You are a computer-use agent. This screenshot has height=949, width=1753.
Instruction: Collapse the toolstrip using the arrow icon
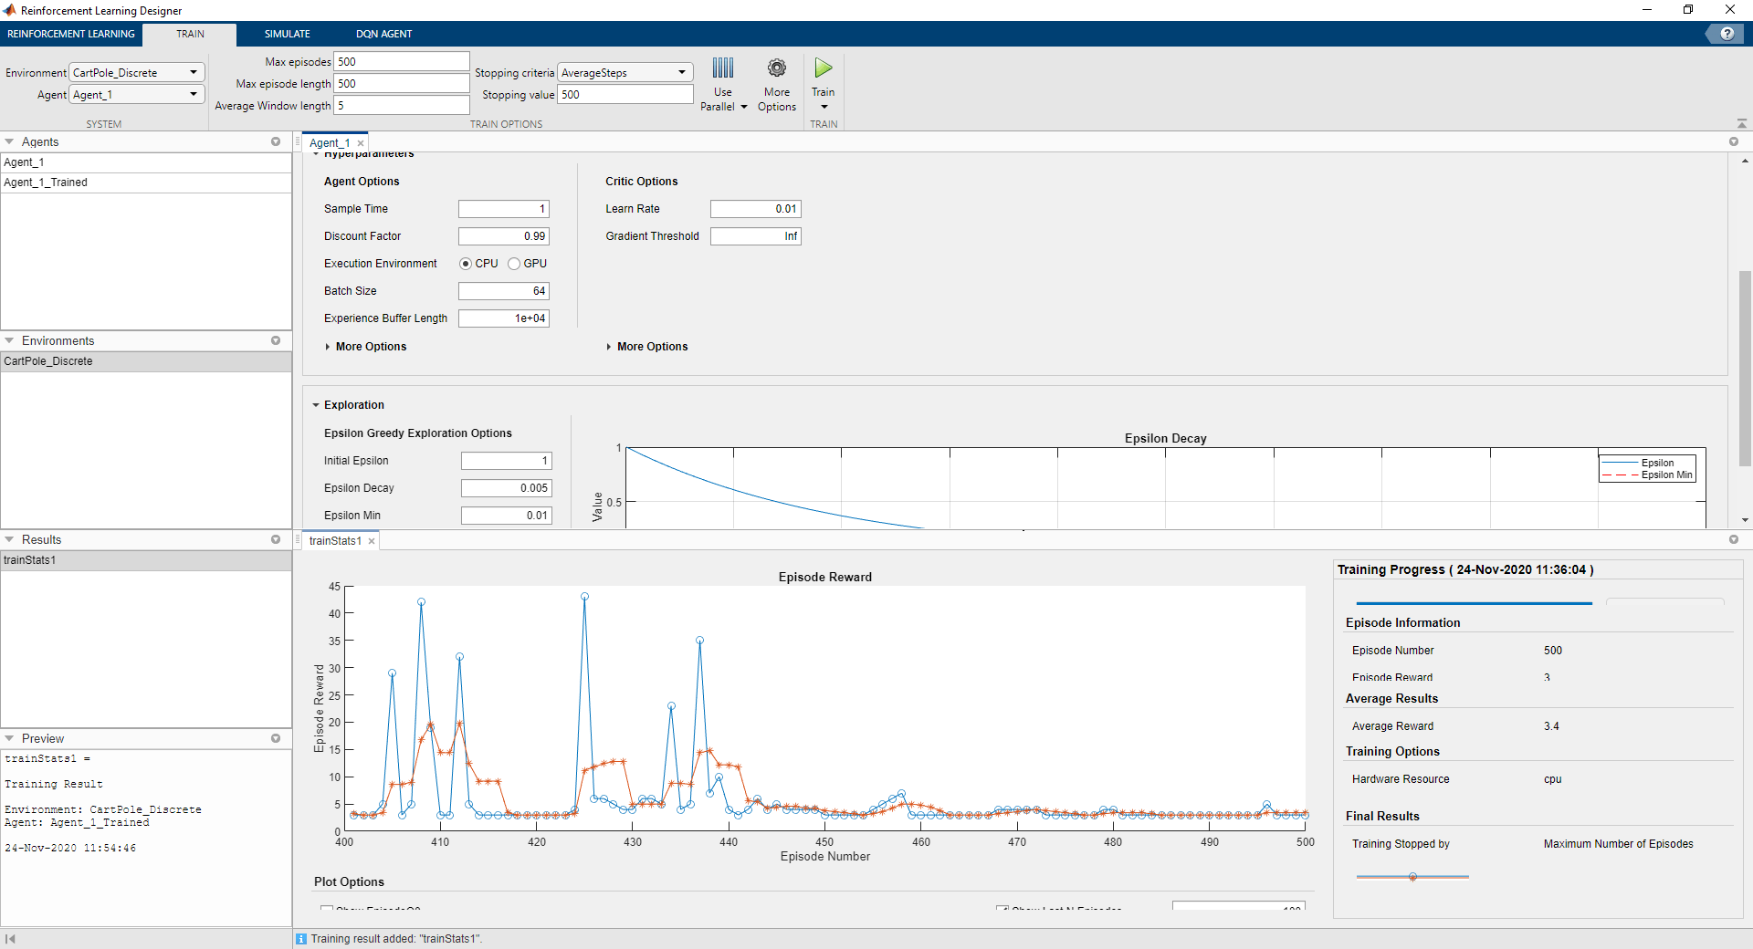[1741, 123]
